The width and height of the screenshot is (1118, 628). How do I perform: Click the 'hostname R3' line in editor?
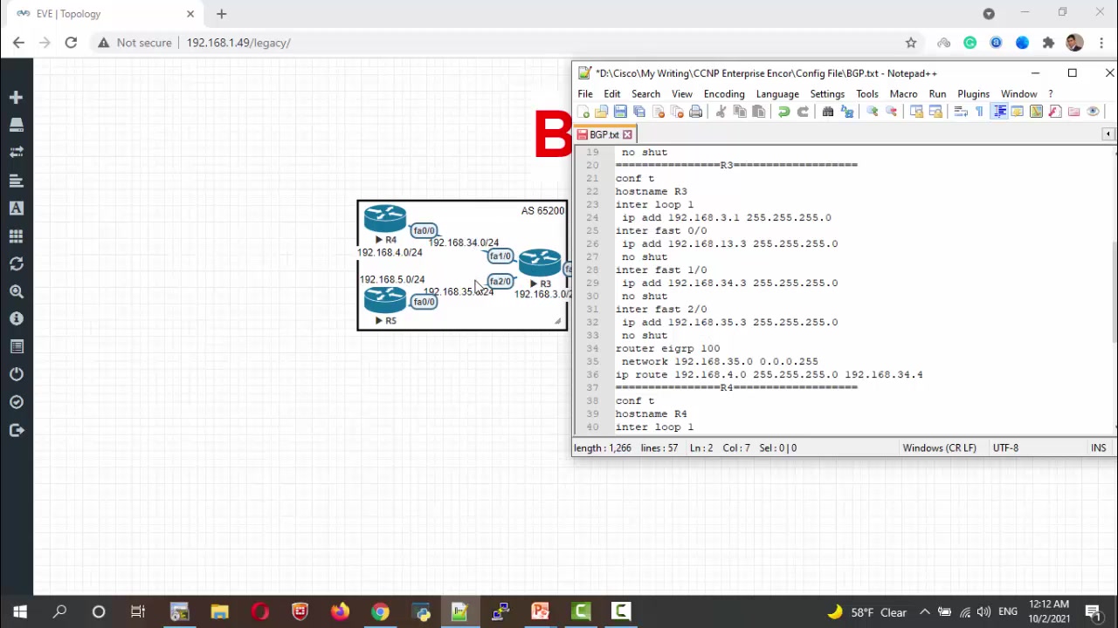651,192
